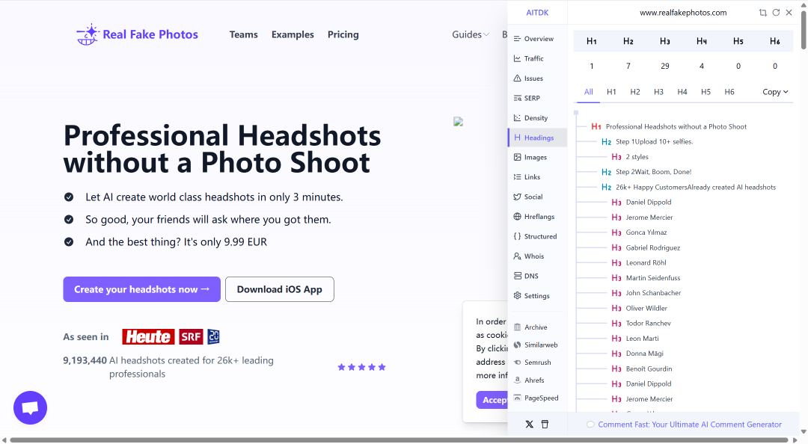This screenshot has width=808, height=444.
Task: Switch to the H5 filter tab
Action: (x=706, y=92)
